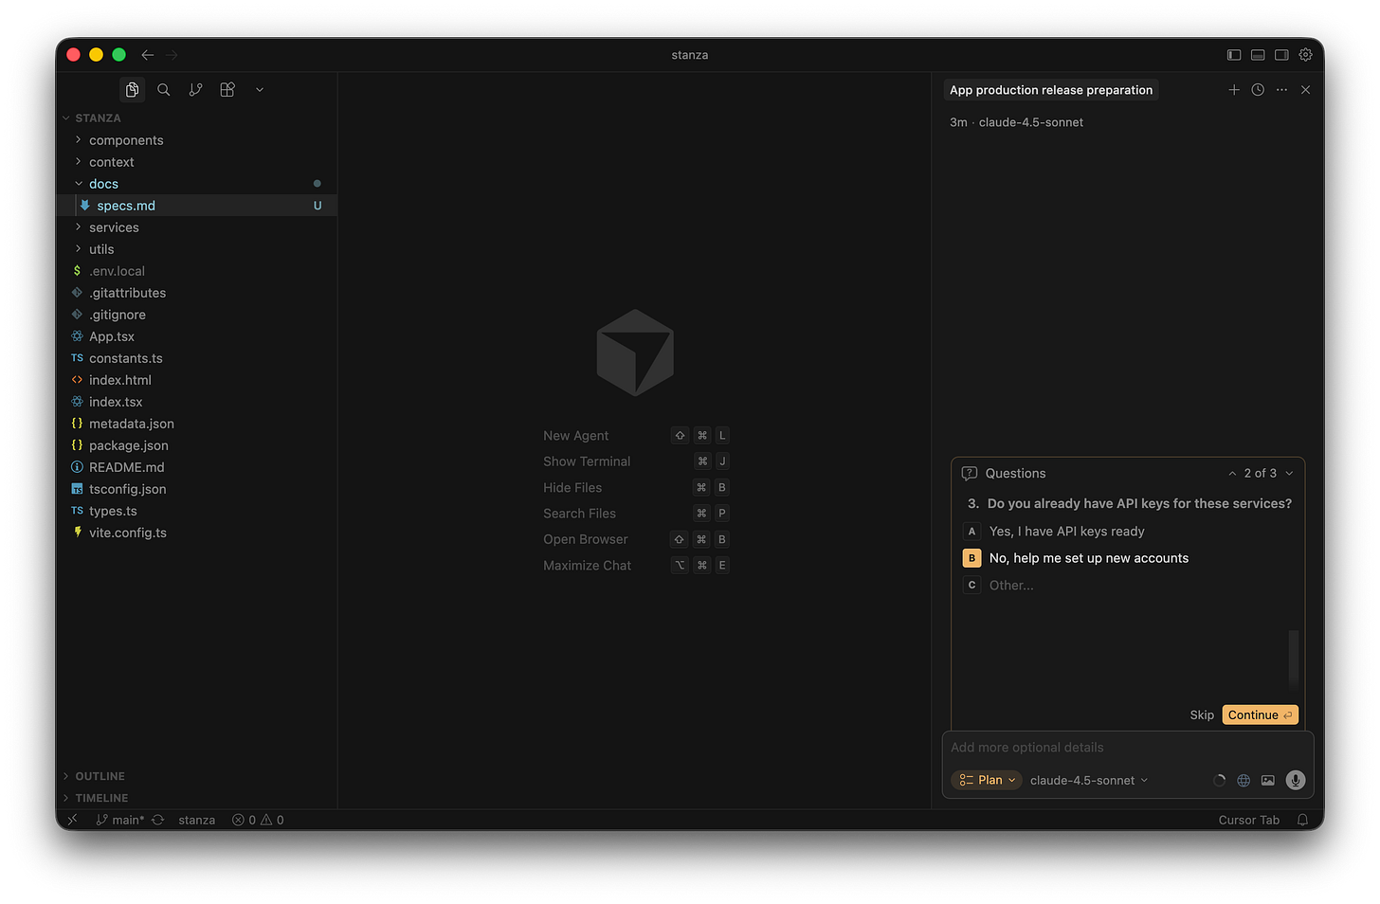Select answer A, Yes I have API keys ready
The image size is (1380, 904).
pyautogui.click(x=1066, y=532)
